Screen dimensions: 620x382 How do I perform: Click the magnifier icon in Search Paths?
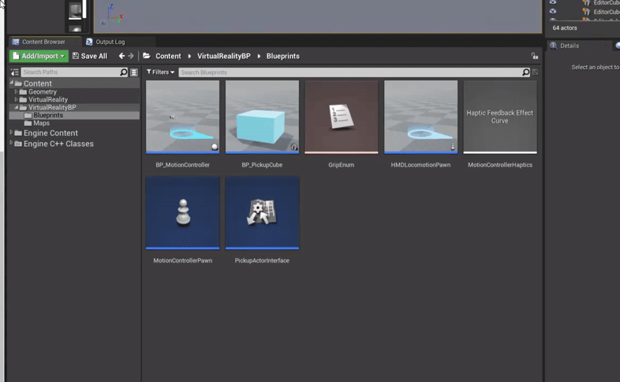click(x=124, y=72)
